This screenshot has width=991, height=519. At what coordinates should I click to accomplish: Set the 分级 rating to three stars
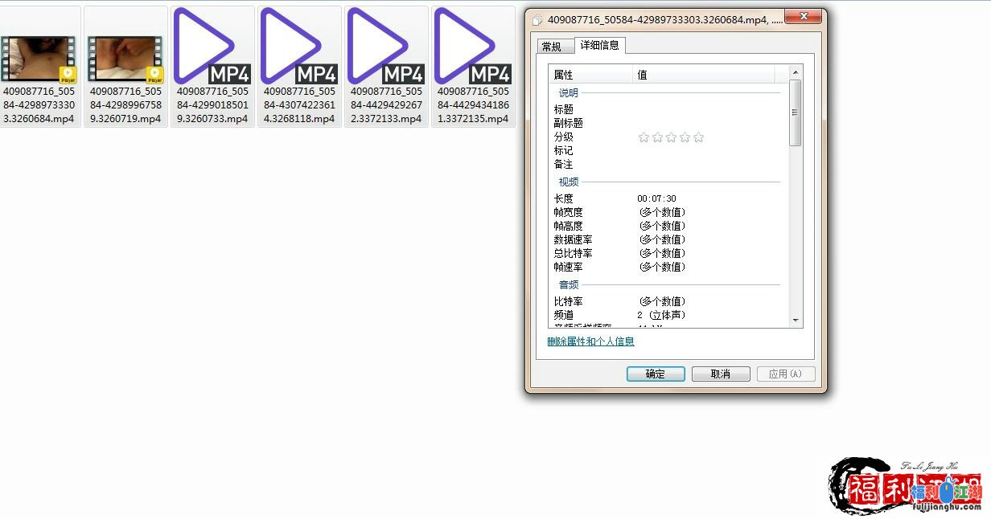pos(671,137)
